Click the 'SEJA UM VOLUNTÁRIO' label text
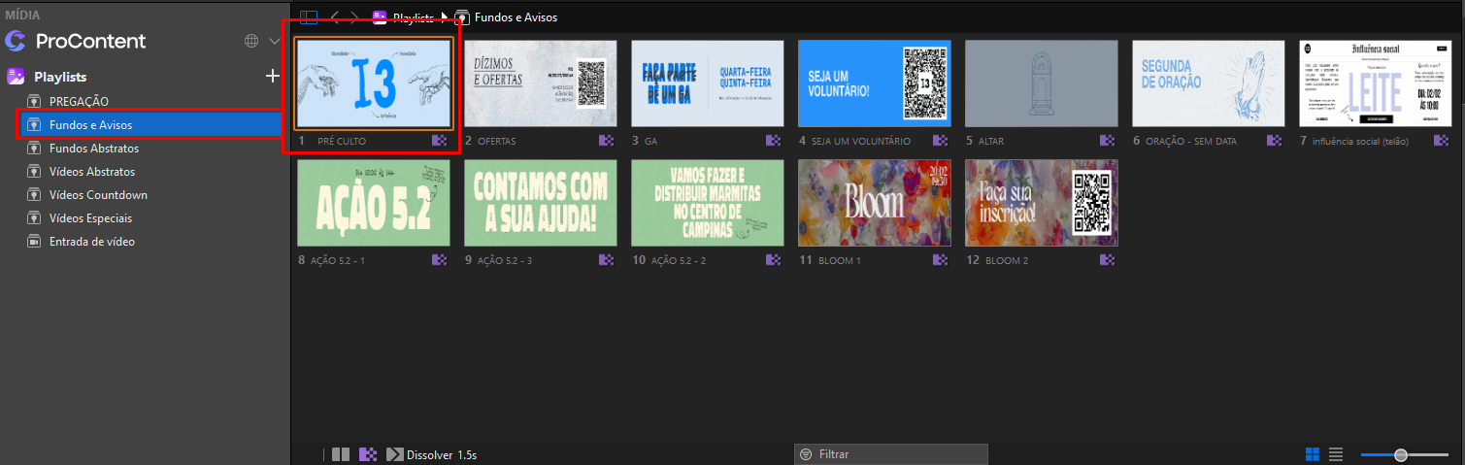 coord(860,141)
